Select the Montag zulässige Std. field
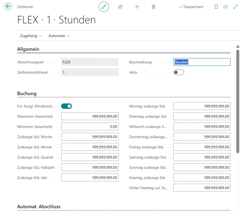Image resolution: width=250 pixels, height=212 pixels. coord(202,106)
